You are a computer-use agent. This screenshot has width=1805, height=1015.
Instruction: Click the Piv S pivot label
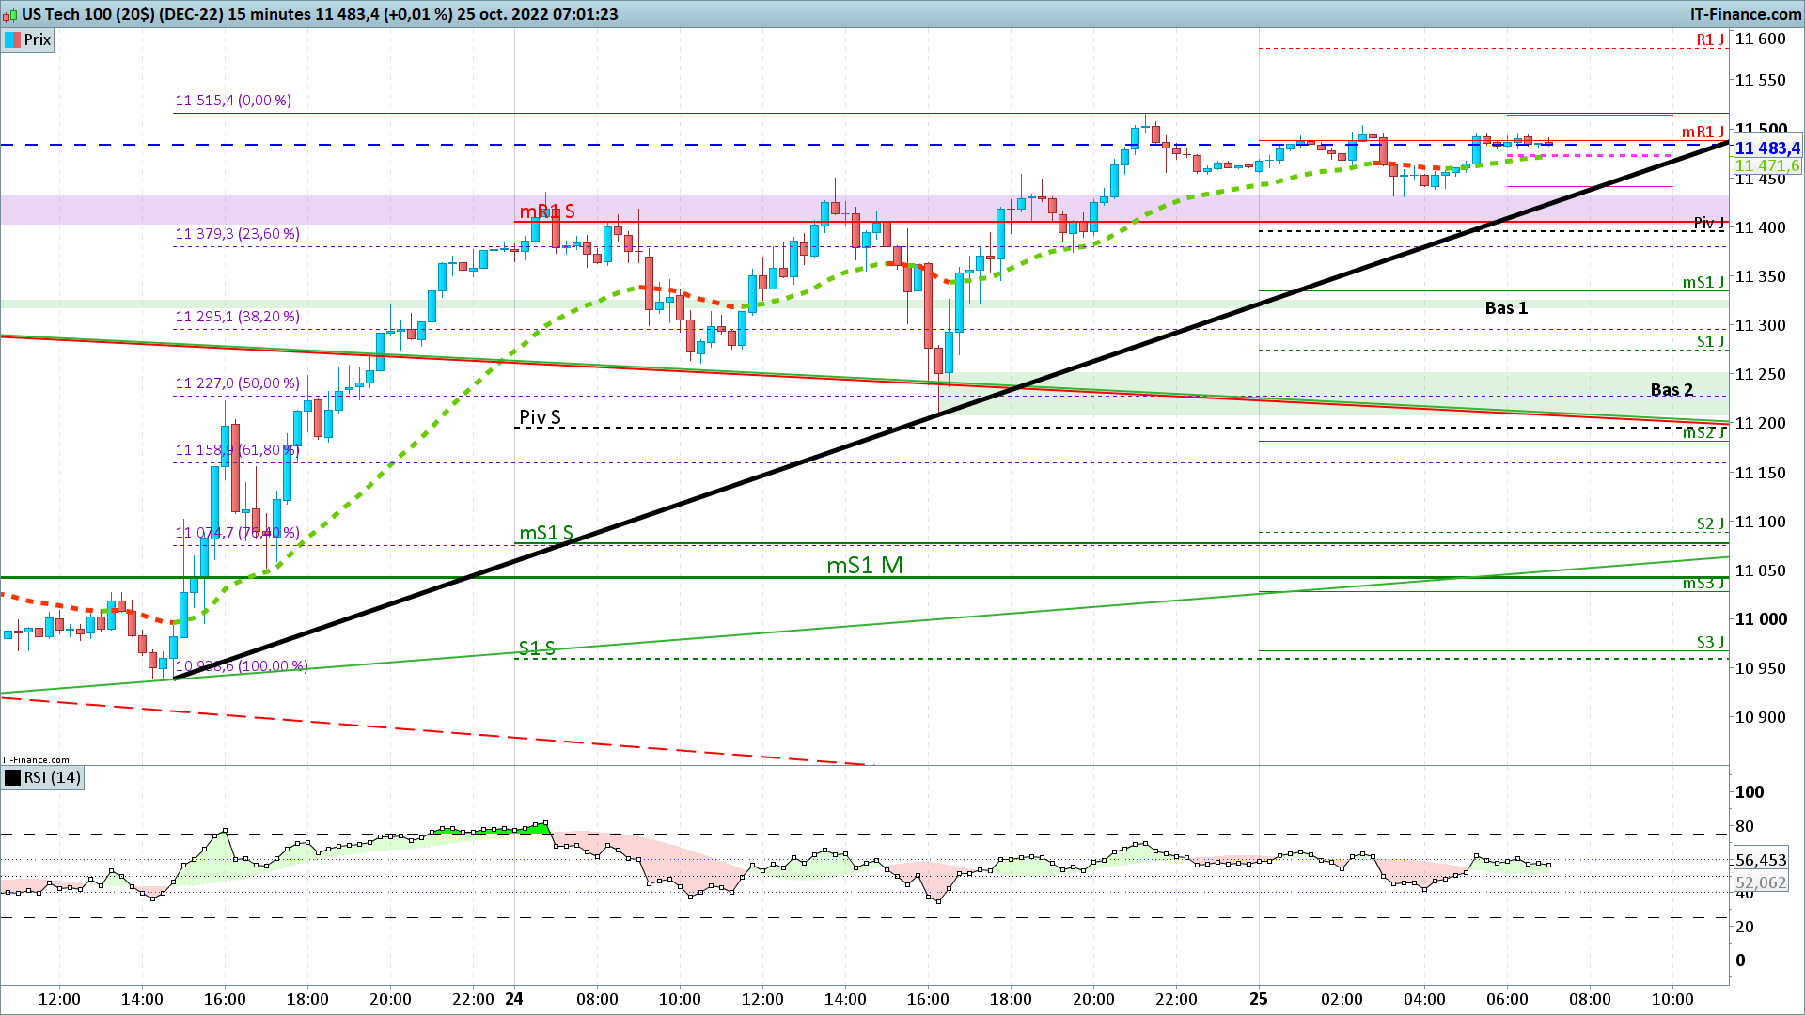[x=540, y=417]
